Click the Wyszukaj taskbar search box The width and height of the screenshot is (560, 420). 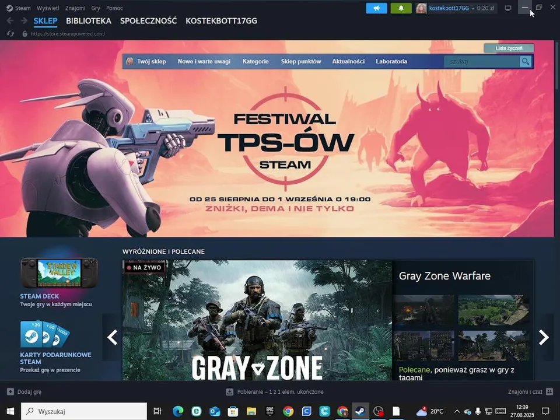84,411
